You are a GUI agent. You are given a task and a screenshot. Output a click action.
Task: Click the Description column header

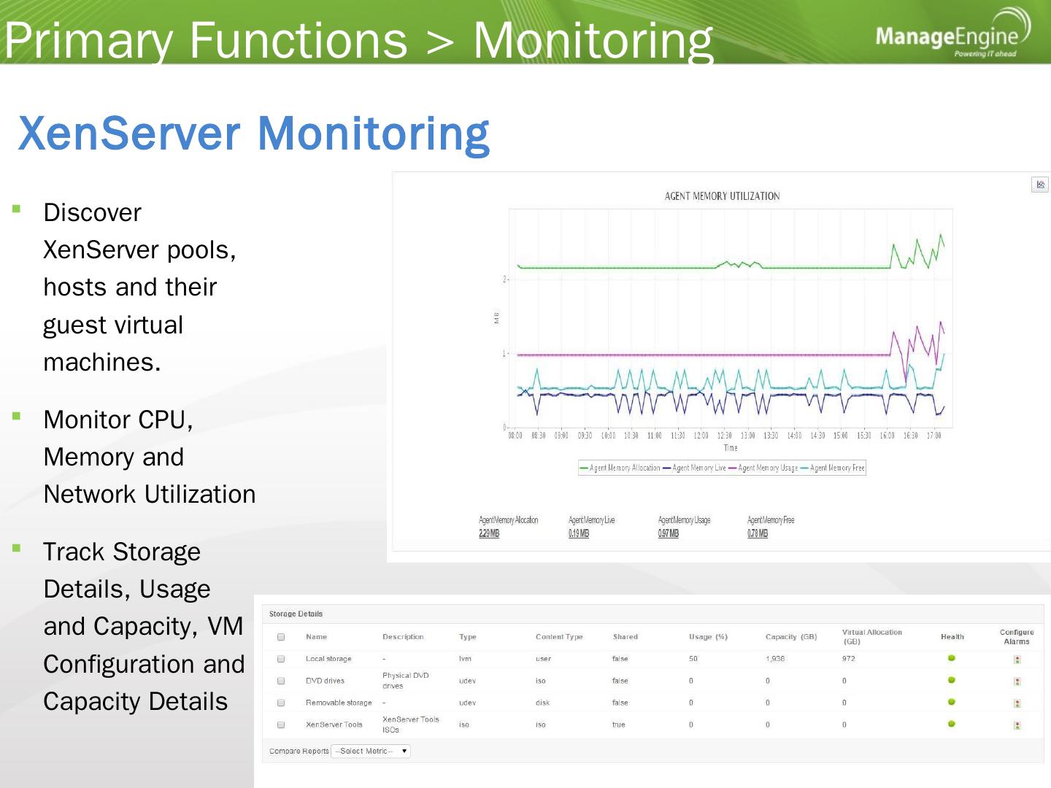pyautogui.click(x=403, y=637)
